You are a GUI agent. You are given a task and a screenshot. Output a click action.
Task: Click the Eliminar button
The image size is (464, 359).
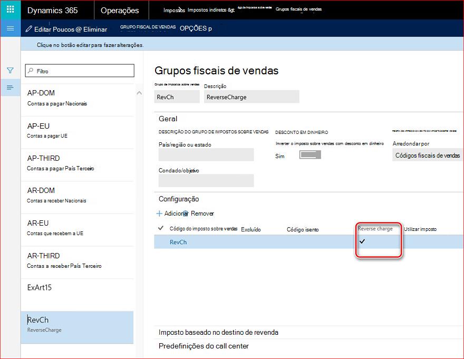pyautogui.click(x=95, y=30)
